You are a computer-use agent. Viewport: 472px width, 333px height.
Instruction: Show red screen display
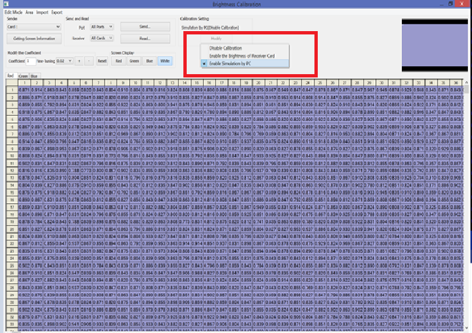click(x=118, y=60)
